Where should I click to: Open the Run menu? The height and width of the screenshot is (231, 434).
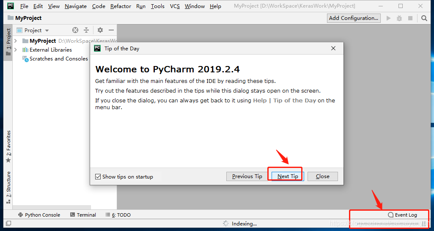click(x=141, y=6)
